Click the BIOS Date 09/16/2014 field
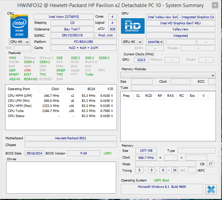Viewport: 222px width, 200px height. [x=34, y=153]
